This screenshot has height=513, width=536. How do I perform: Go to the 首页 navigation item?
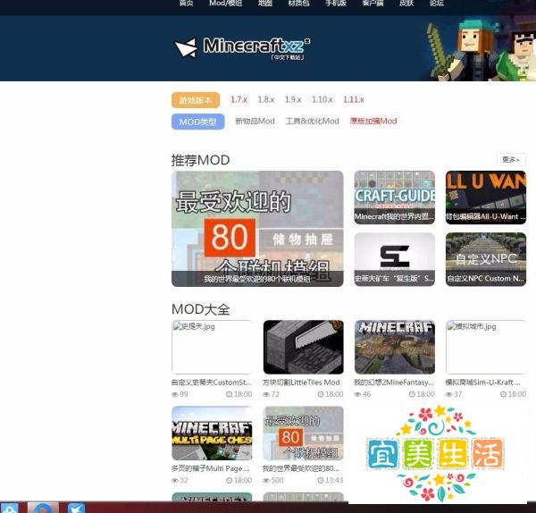[x=187, y=3]
